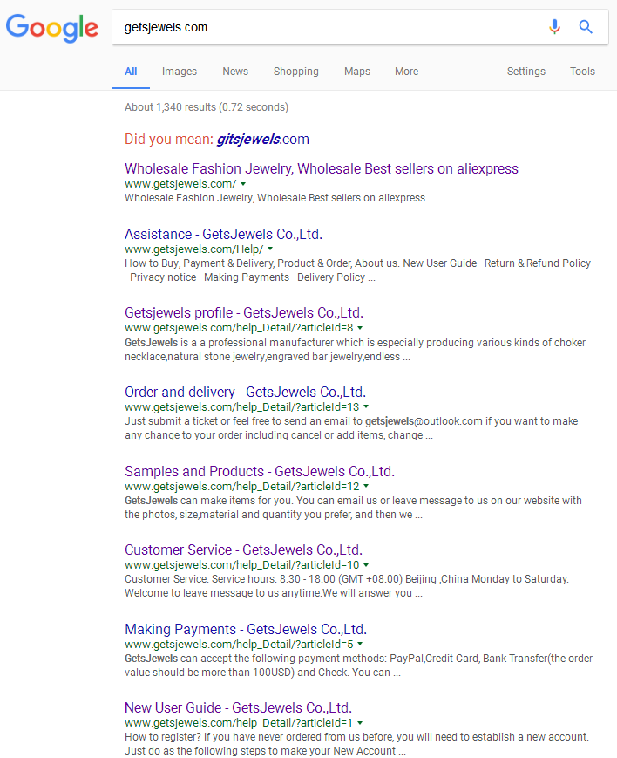Click snippet mentioning getsjewels@outlook.com
Viewport: 617px width, 758px height.
pos(351,428)
